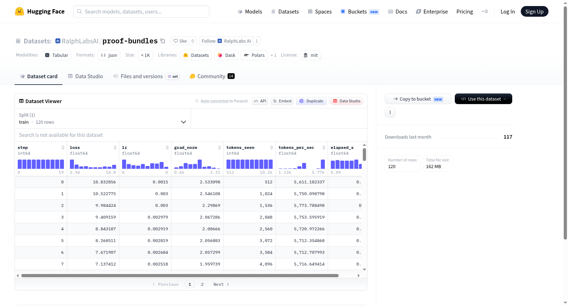Image resolution: width=568 pixels, height=306 pixels.
Task: Click the Copy to bucket button
Action: pyautogui.click(x=418, y=99)
